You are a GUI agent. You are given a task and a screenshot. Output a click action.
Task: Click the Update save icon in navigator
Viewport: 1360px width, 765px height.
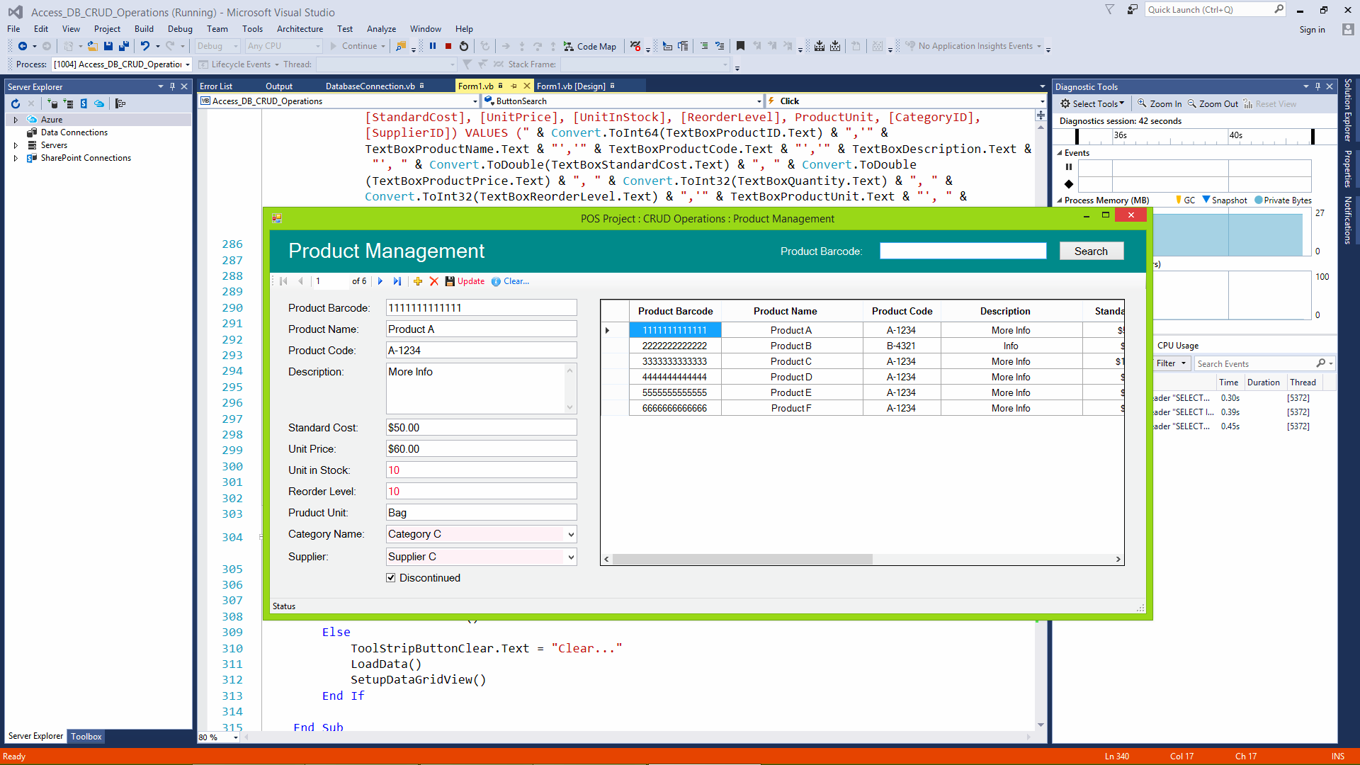pyautogui.click(x=465, y=281)
